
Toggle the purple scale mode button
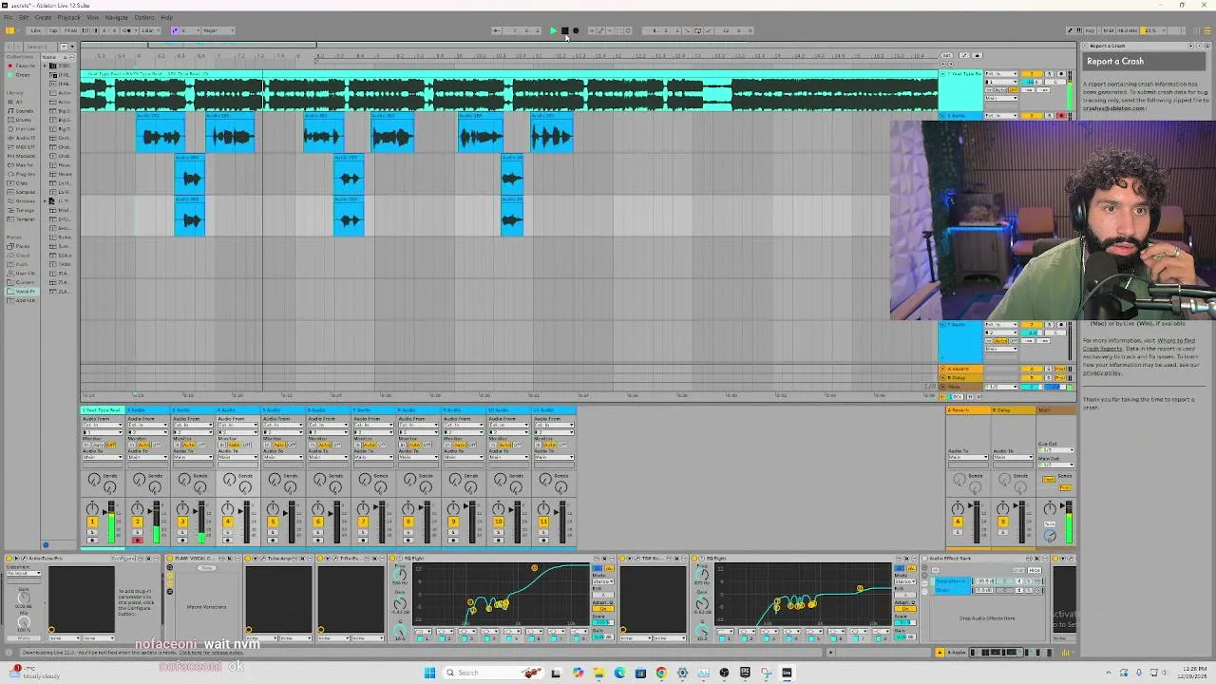click(177, 30)
